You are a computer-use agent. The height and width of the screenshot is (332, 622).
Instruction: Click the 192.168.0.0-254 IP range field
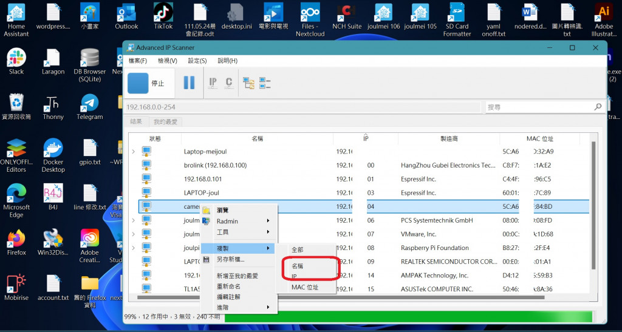click(x=302, y=107)
